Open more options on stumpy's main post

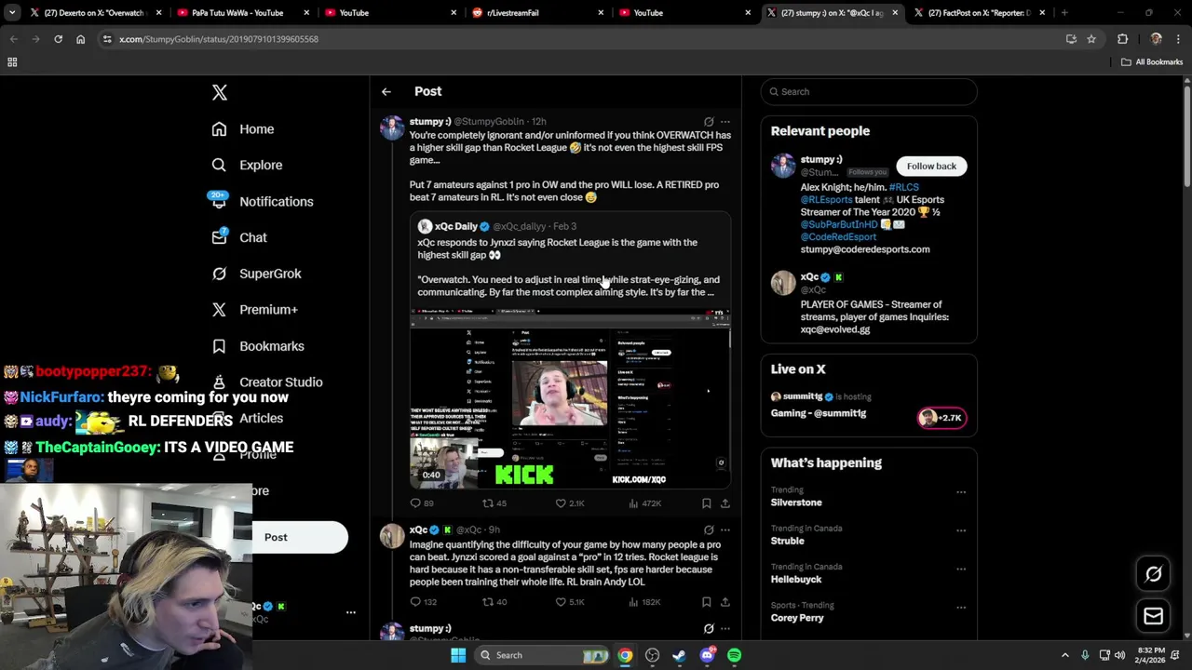tap(725, 122)
